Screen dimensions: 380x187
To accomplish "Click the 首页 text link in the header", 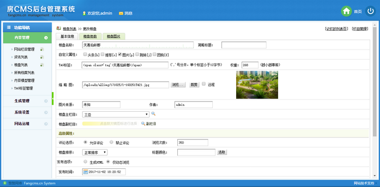I will pos(358,12).
